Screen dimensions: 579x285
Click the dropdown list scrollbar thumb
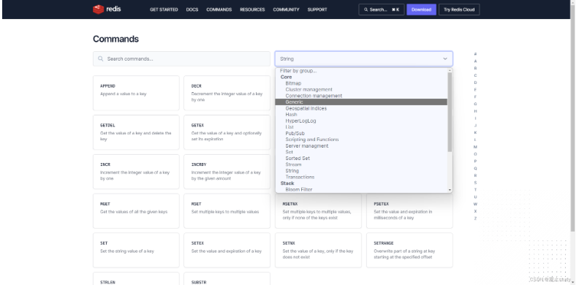450,112
